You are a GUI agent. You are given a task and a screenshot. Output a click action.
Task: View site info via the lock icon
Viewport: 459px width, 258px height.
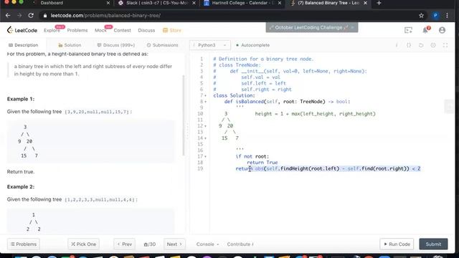[45, 16]
